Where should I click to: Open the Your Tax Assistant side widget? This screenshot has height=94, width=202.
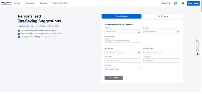[198, 47]
